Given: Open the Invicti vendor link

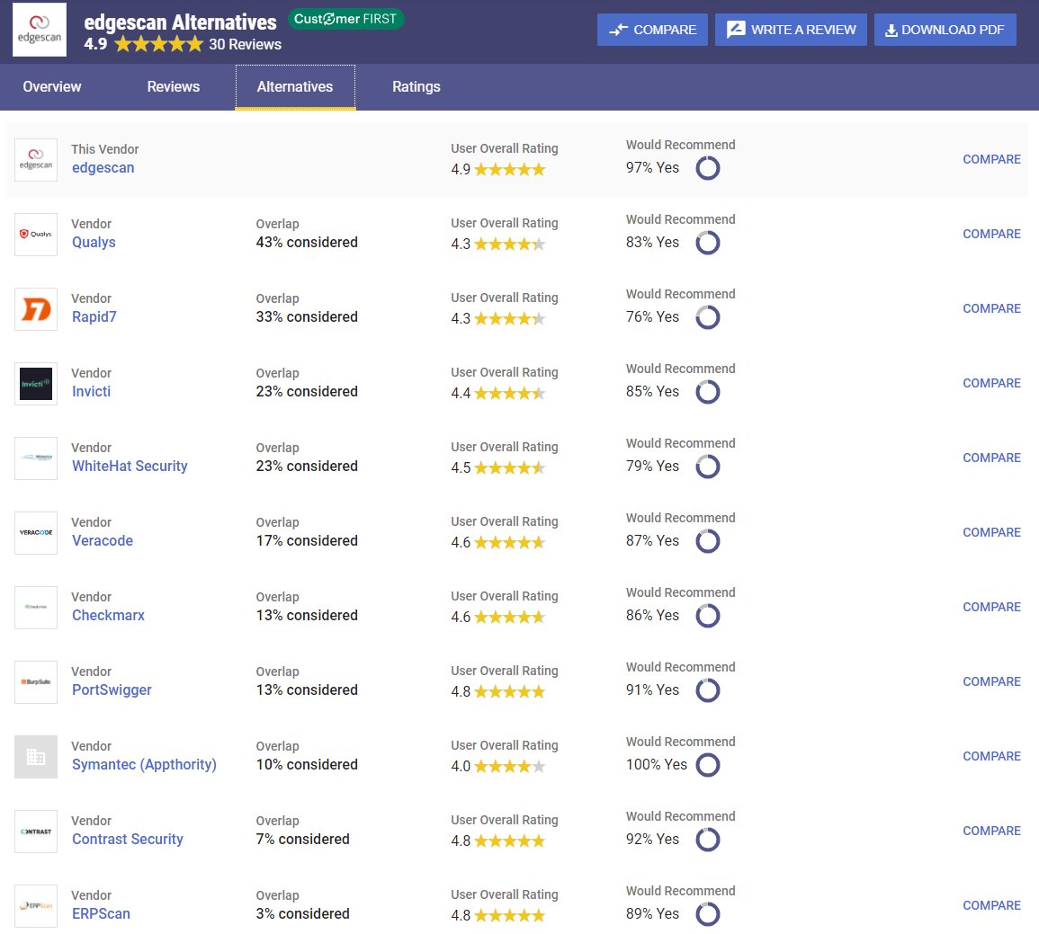Looking at the screenshot, I should [x=92, y=391].
